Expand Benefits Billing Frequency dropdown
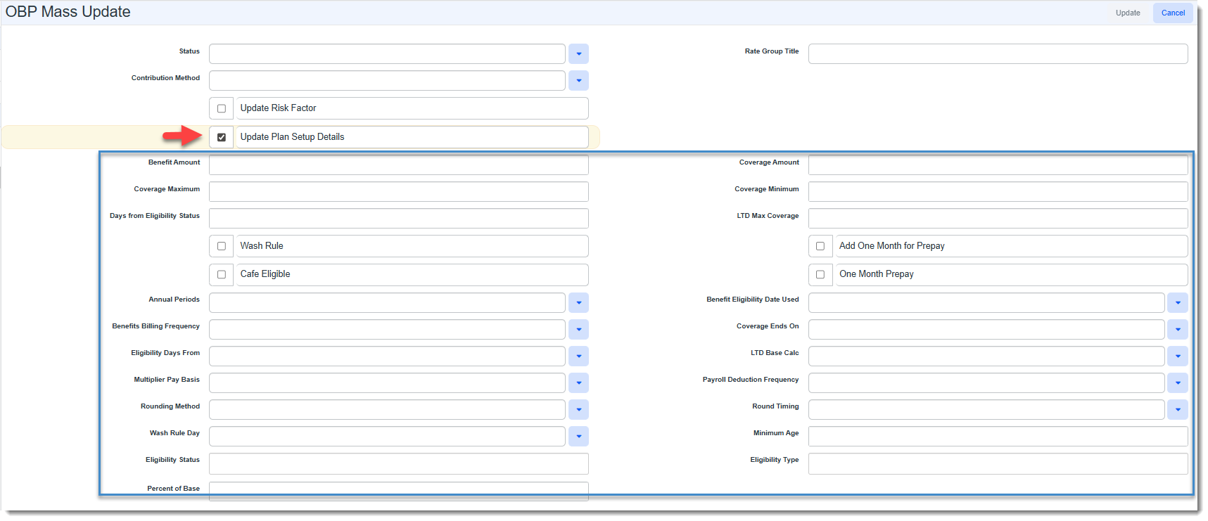Screen dimensions: 1208x521 click(x=578, y=330)
